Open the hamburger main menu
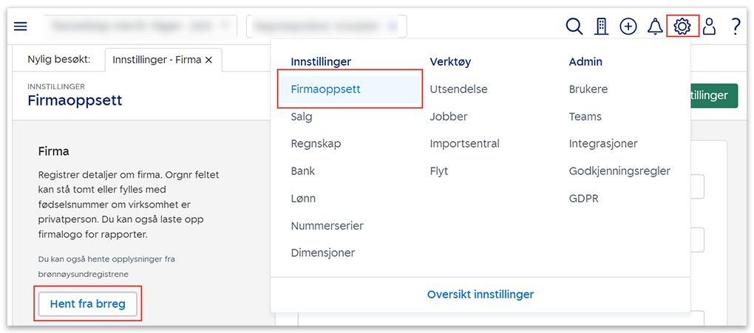This screenshot has height=333, width=754. 21,27
